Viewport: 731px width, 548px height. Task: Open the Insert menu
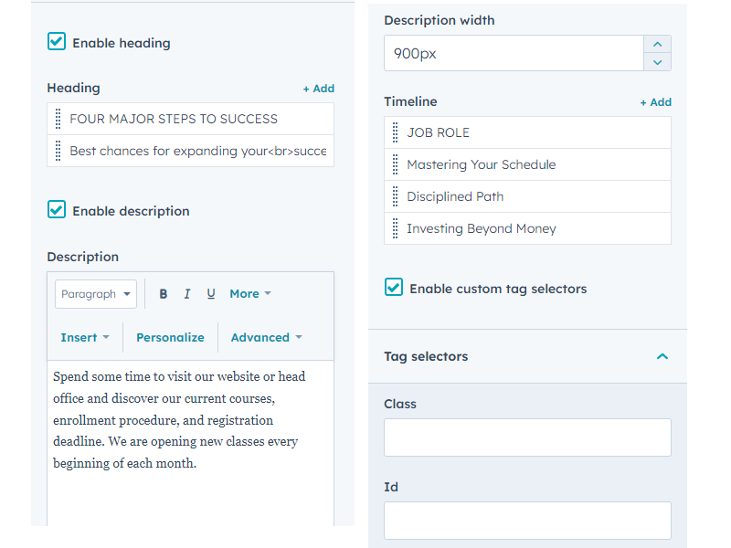coord(84,337)
